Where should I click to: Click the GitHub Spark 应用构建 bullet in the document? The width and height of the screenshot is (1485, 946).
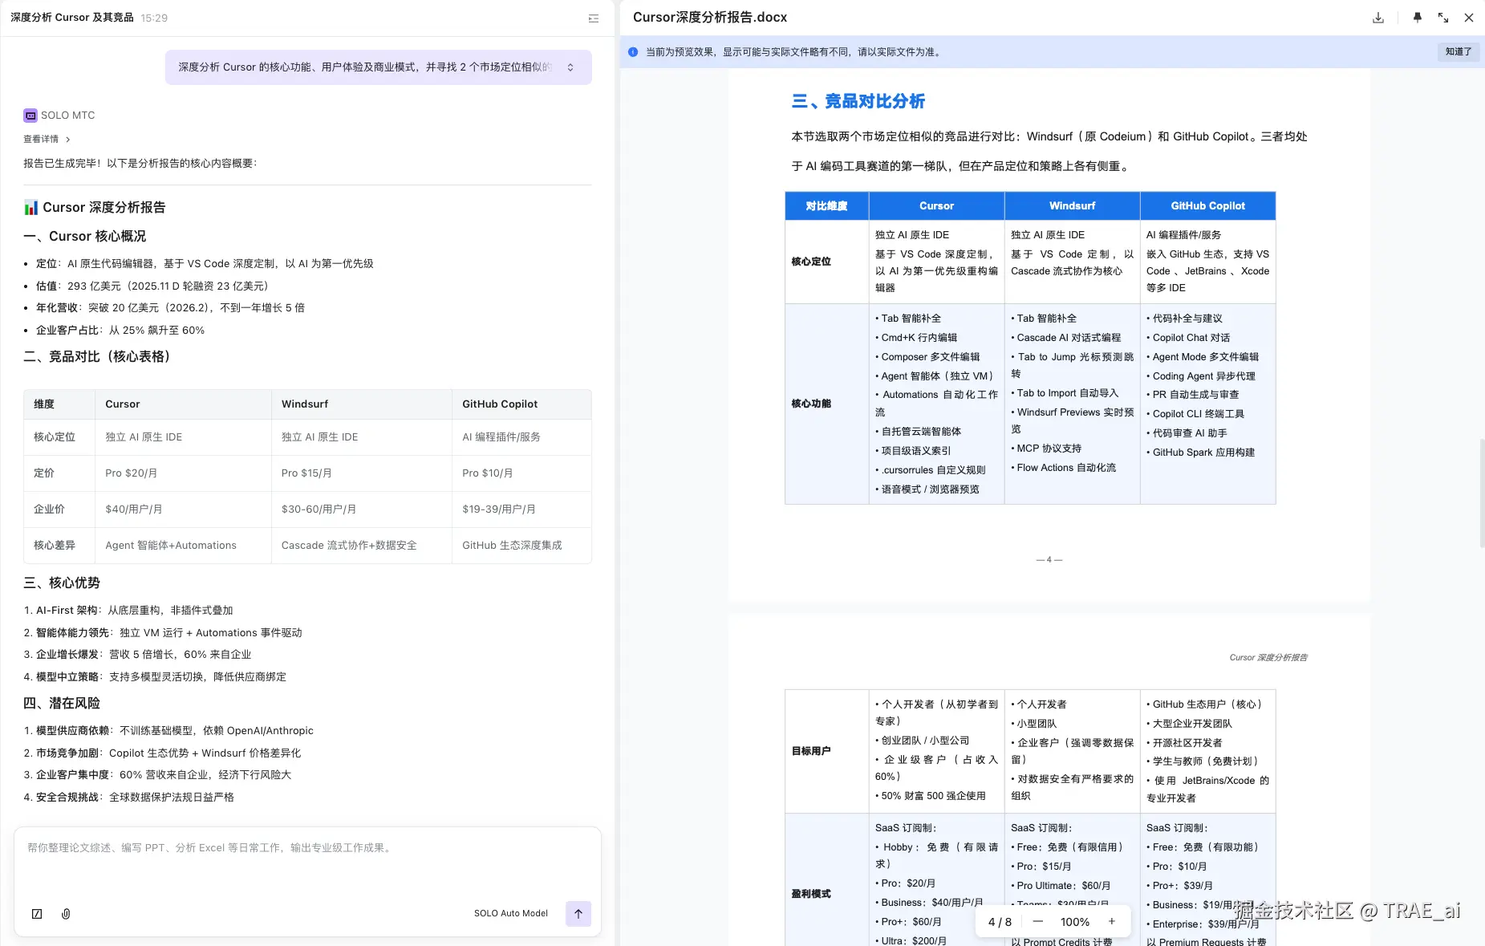[x=1201, y=453]
